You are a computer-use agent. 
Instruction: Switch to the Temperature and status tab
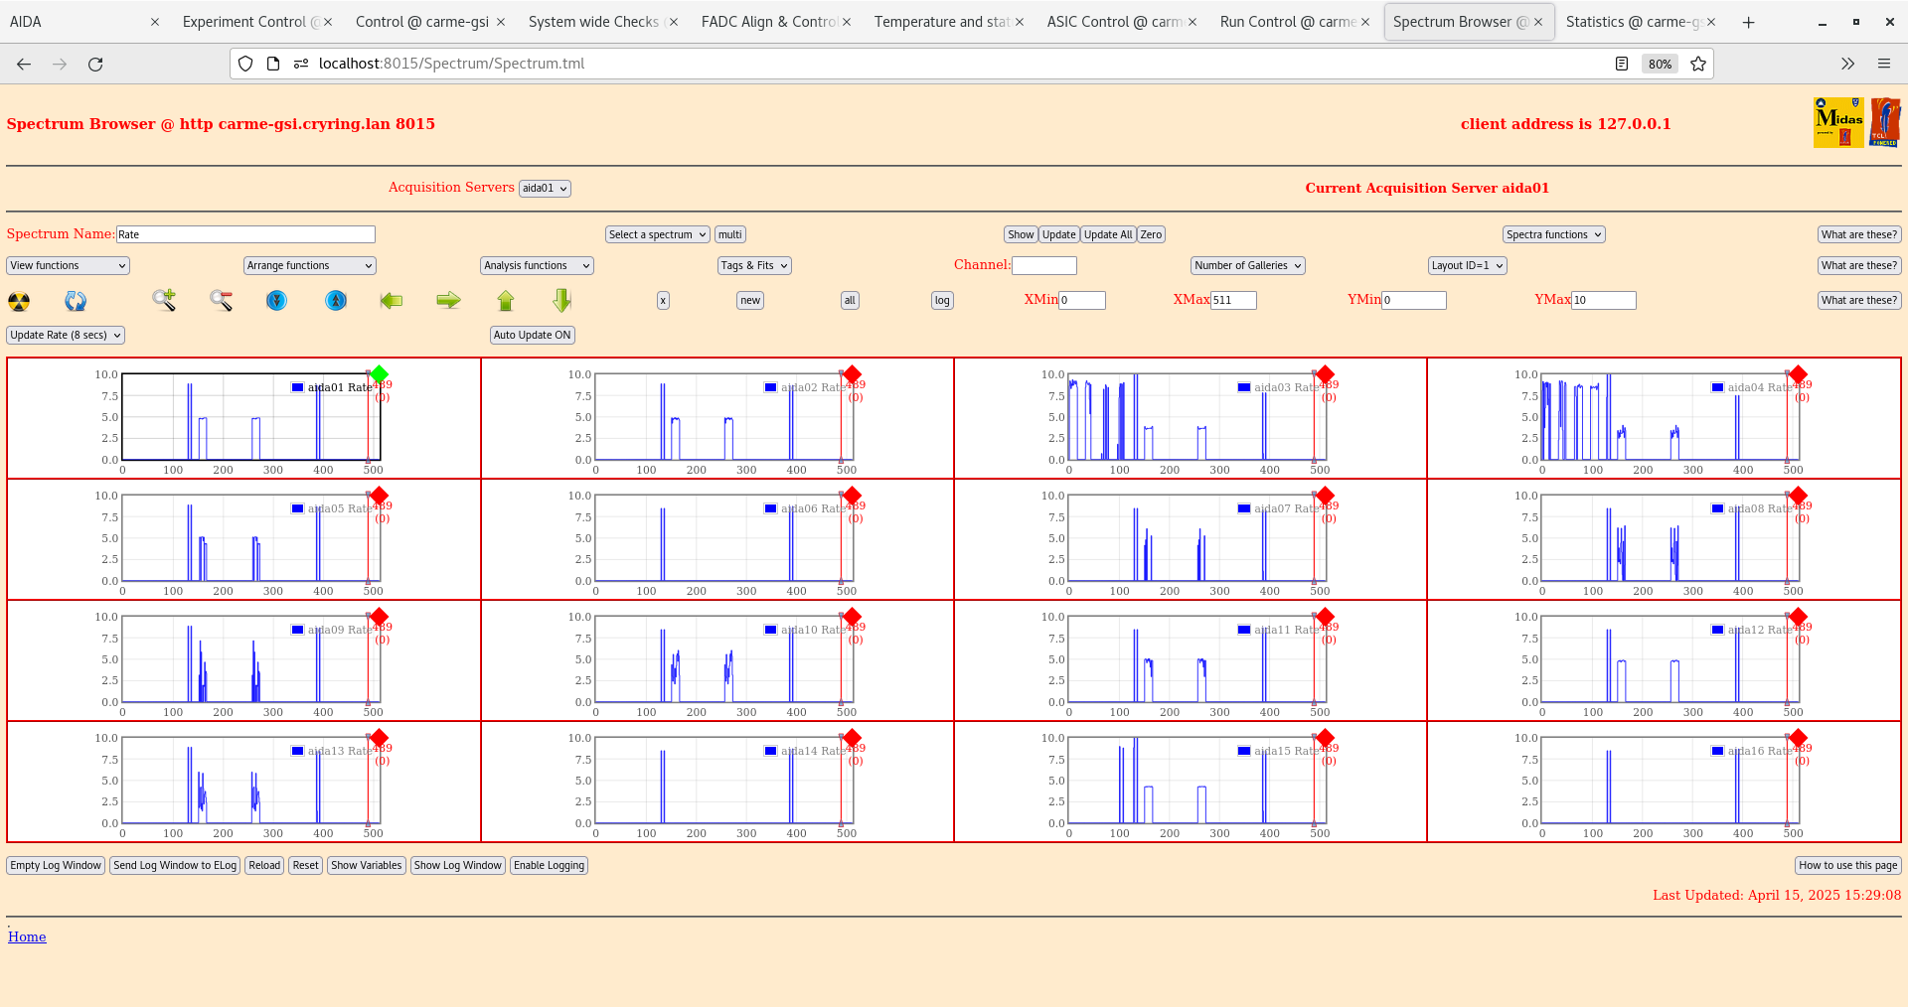(x=941, y=22)
